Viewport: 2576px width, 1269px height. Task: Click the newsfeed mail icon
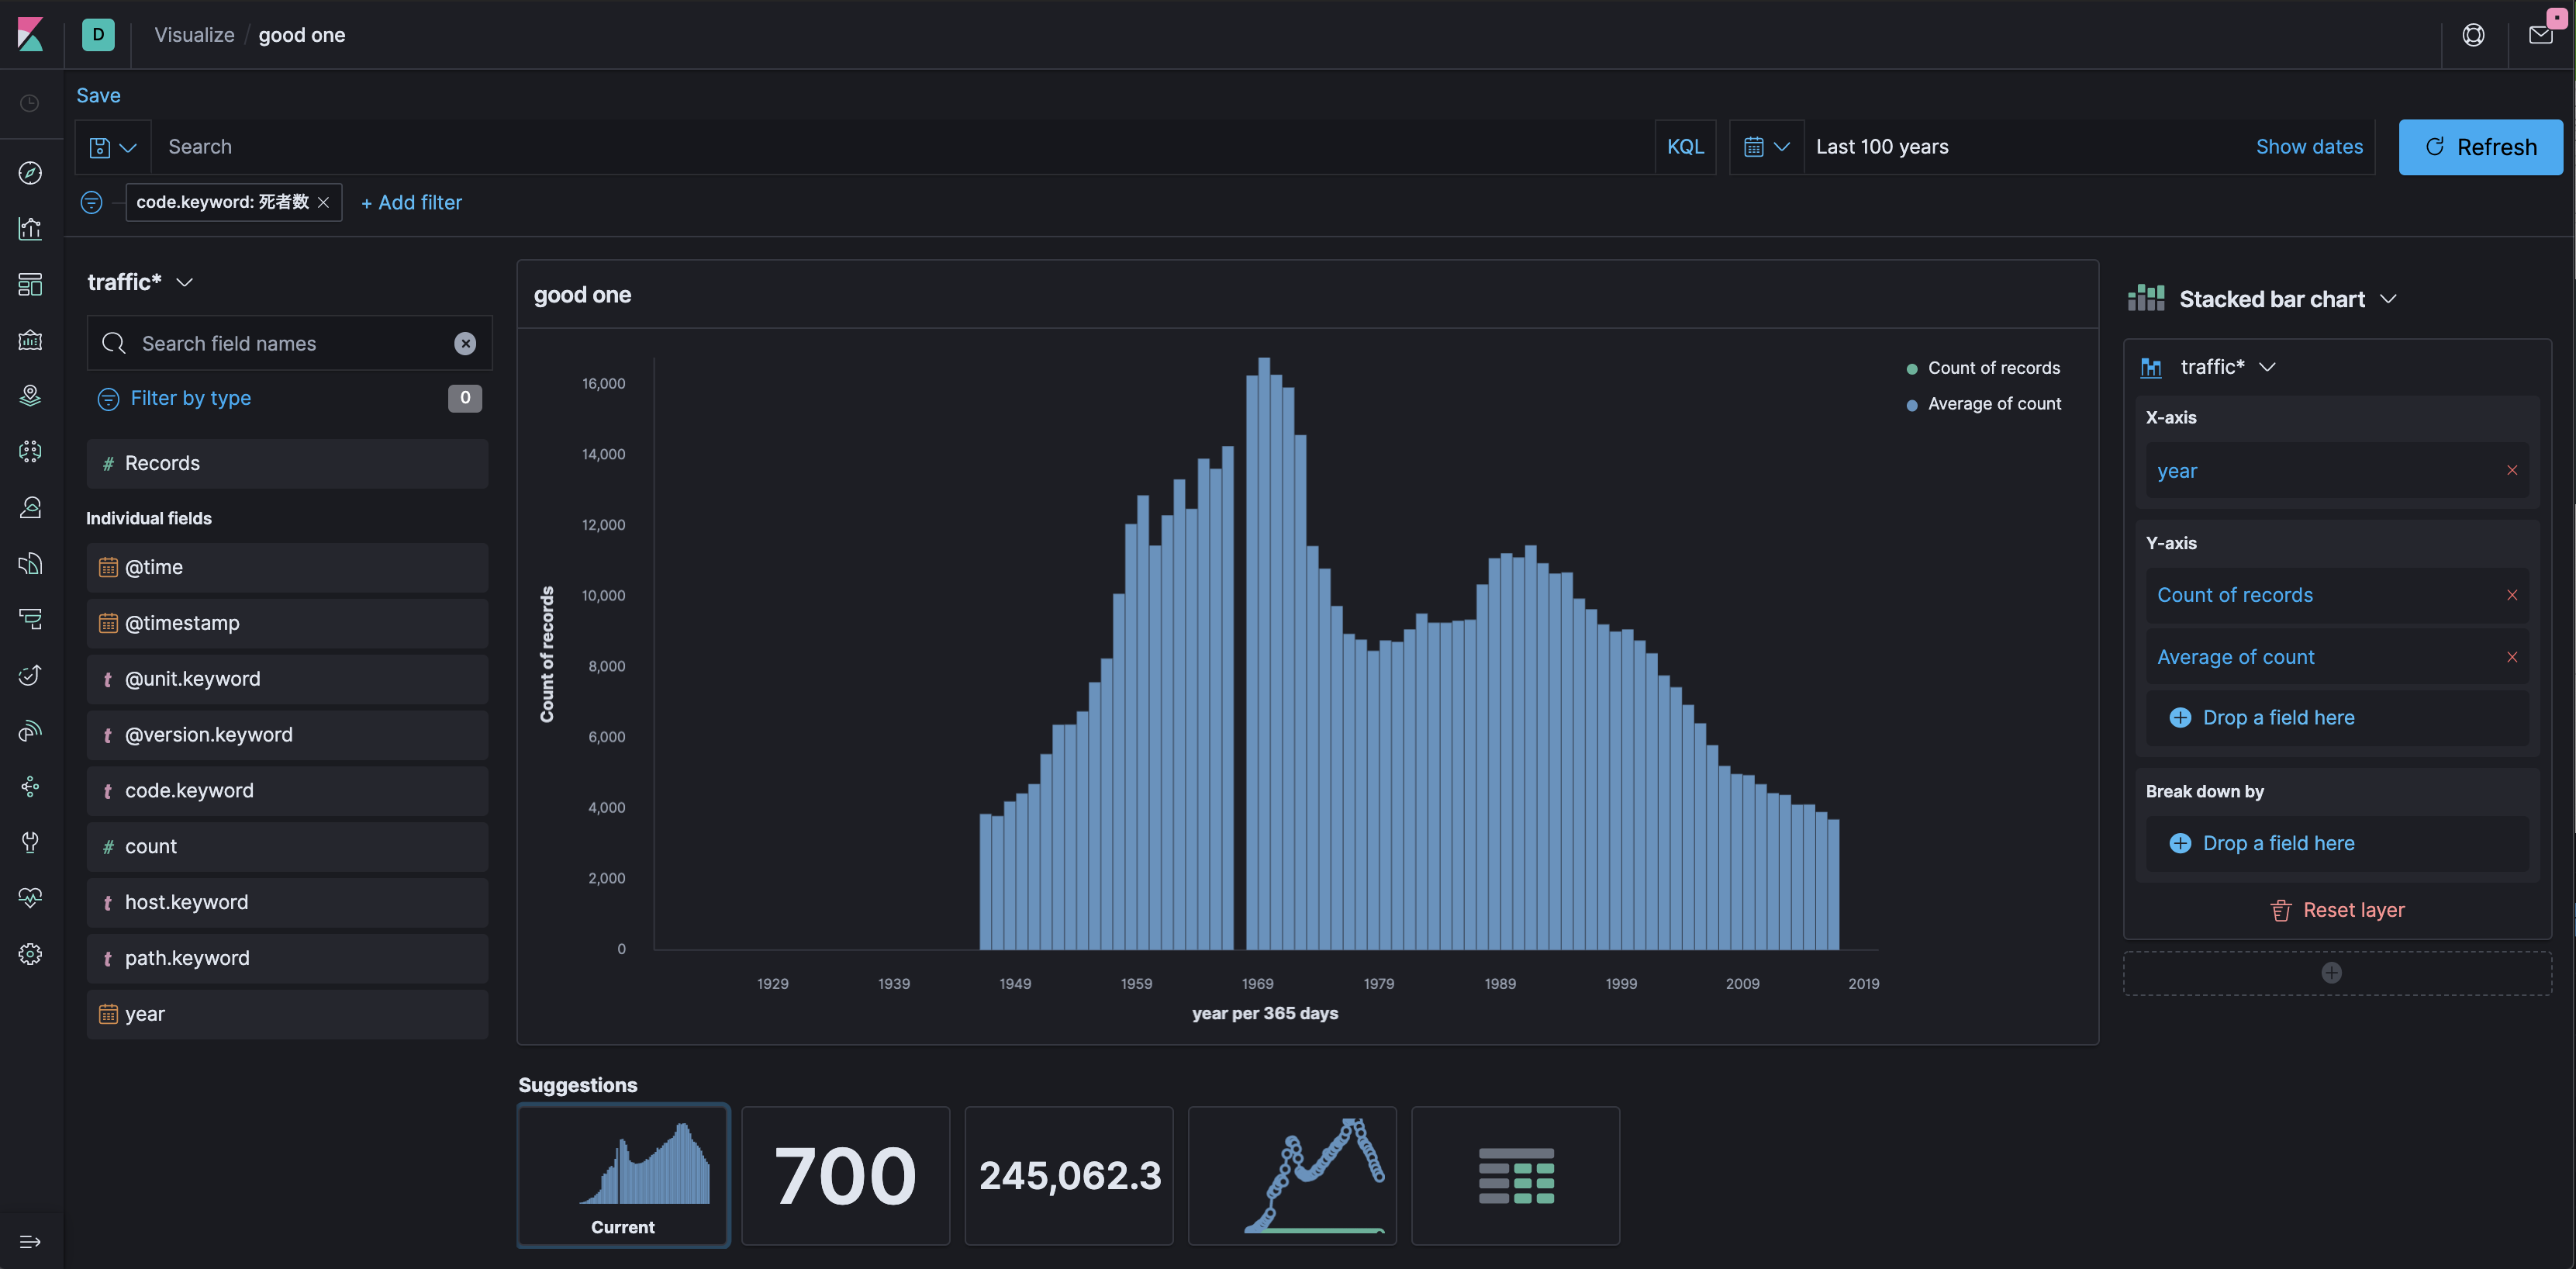(x=2540, y=35)
